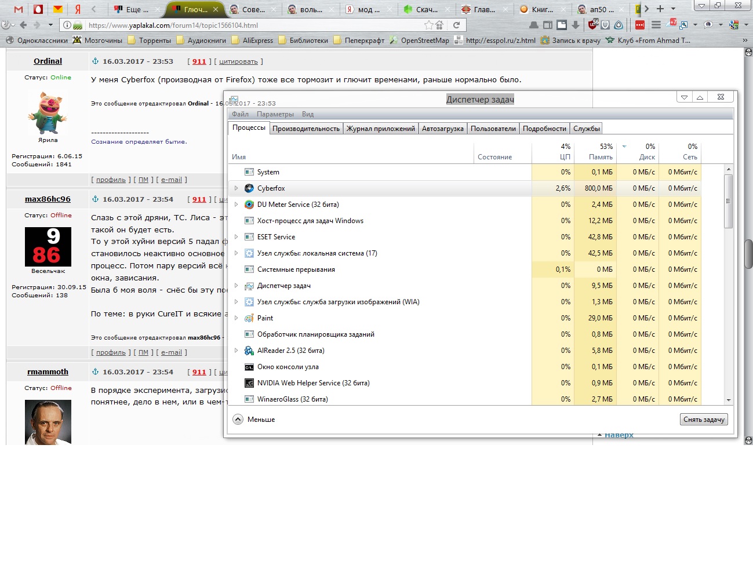Click the process list vertical scrollbar

click(x=729, y=285)
